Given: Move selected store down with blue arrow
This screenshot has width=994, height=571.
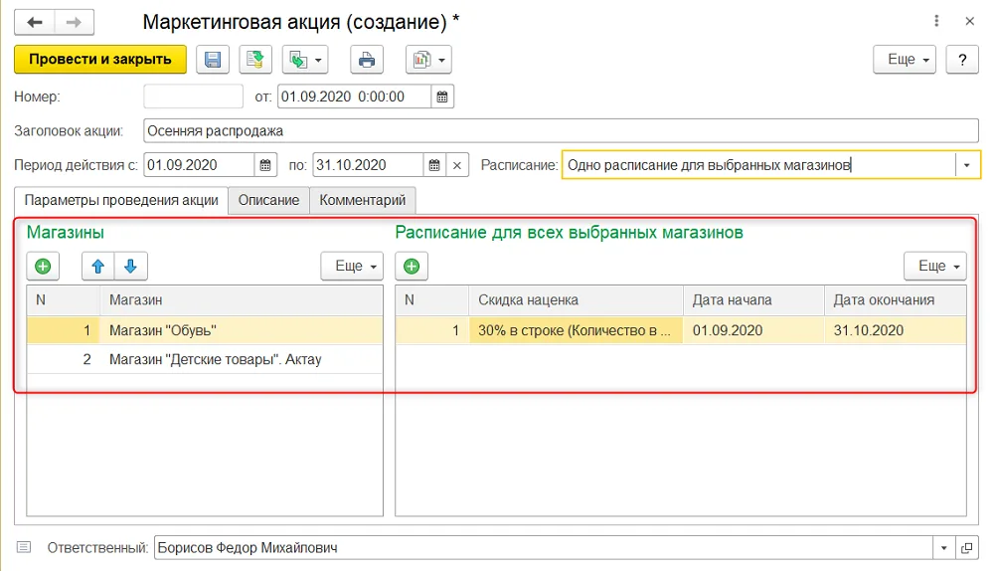Looking at the screenshot, I should pos(131,266).
